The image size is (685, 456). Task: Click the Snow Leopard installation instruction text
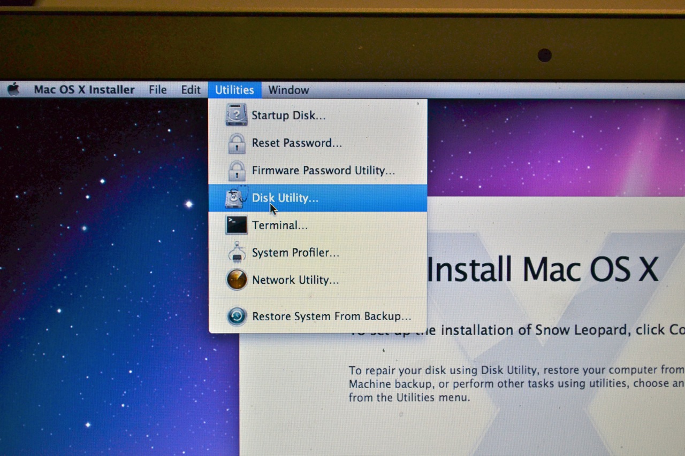click(x=517, y=330)
